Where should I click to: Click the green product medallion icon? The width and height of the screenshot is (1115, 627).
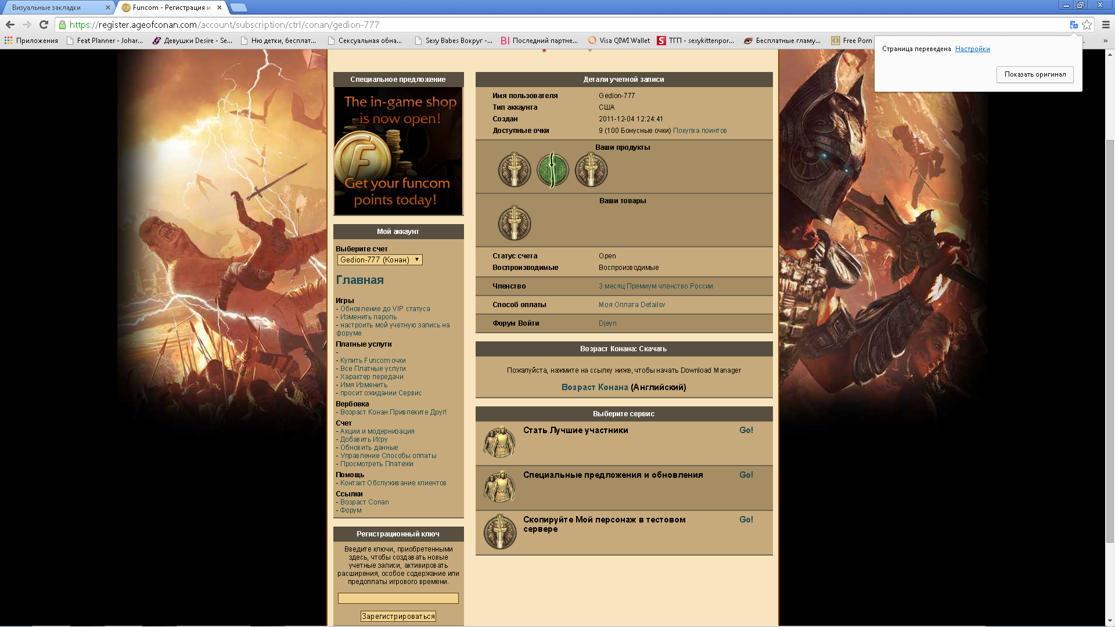pyautogui.click(x=552, y=170)
